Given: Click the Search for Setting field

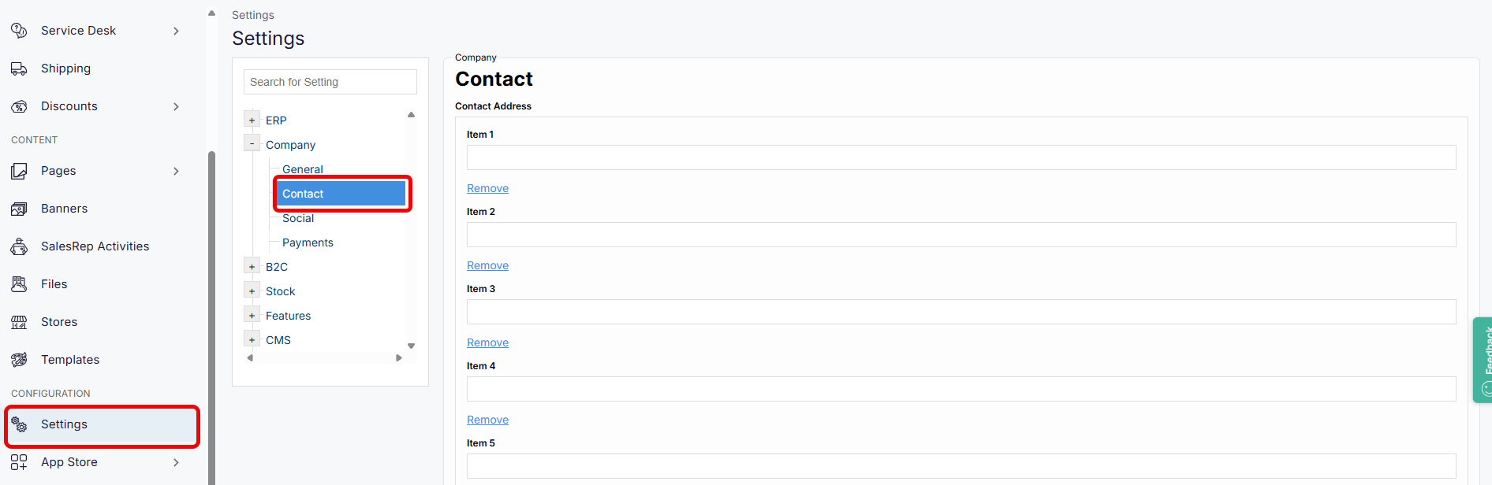Looking at the screenshot, I should coord(330,81).
